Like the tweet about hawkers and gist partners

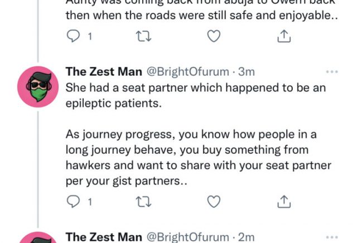click(x=213, y=201)
